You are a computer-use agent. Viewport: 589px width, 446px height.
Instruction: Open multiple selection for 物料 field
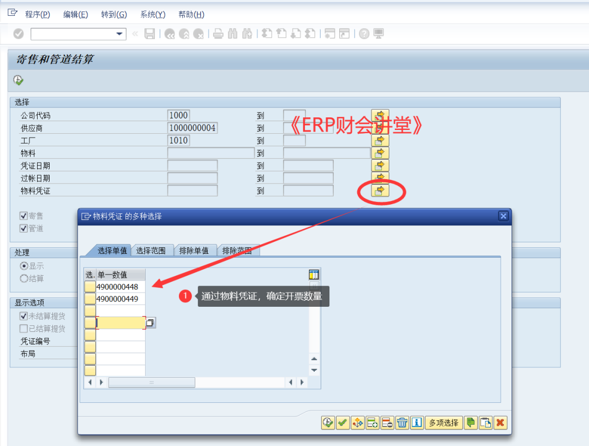[x=380, y=153]
